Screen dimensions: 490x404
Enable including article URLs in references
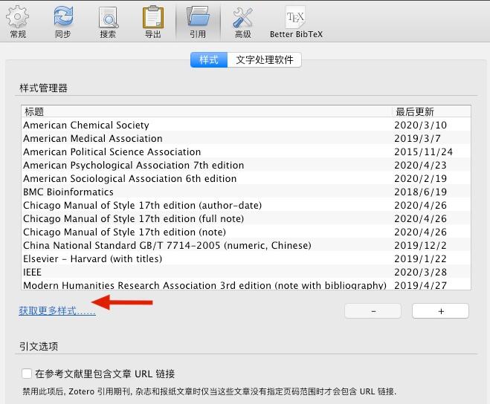click(27, 374)
